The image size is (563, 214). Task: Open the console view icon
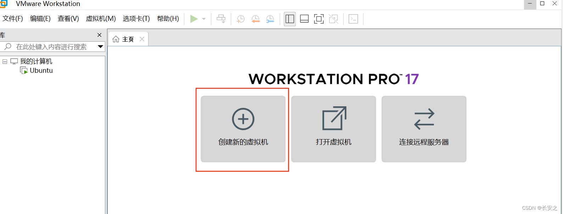(353, 19)
